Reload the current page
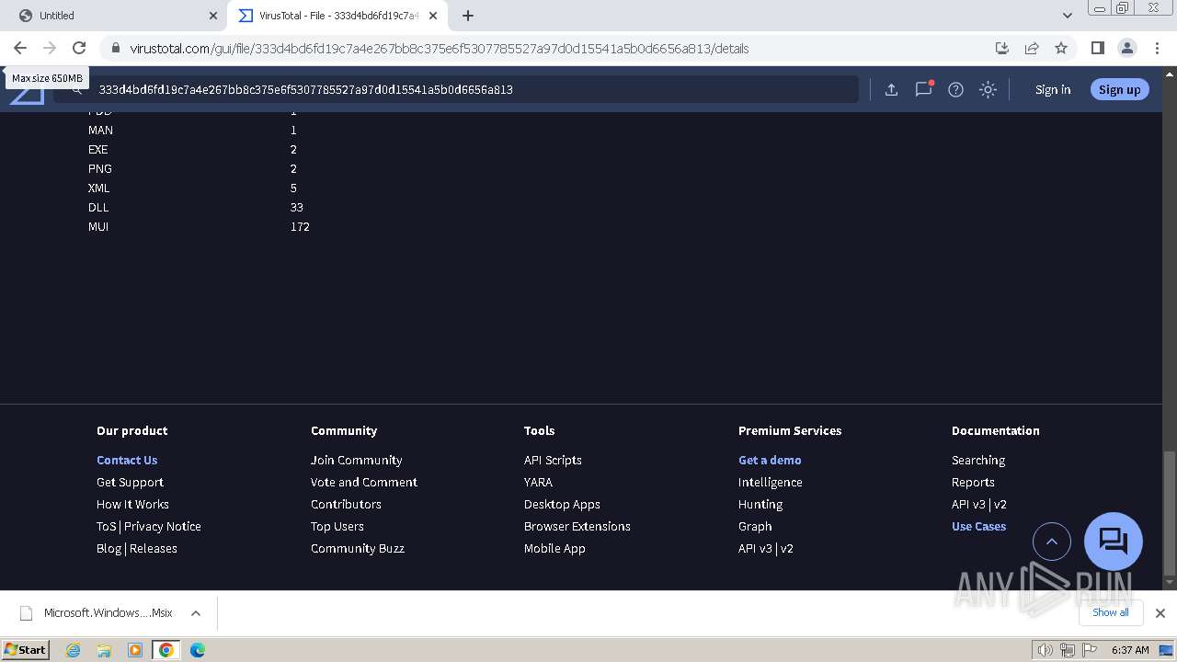The height and width of the screenshot is (662, 1177). [79, 48]
